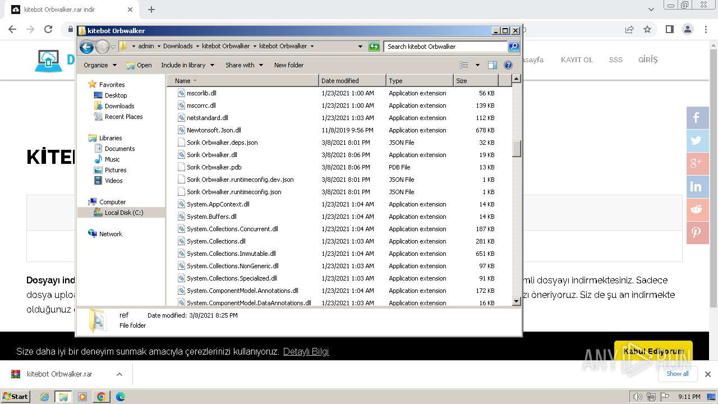Viewport: 718px width, 404px height.
Task: Sort by Size column header
Action: point(476,81)
